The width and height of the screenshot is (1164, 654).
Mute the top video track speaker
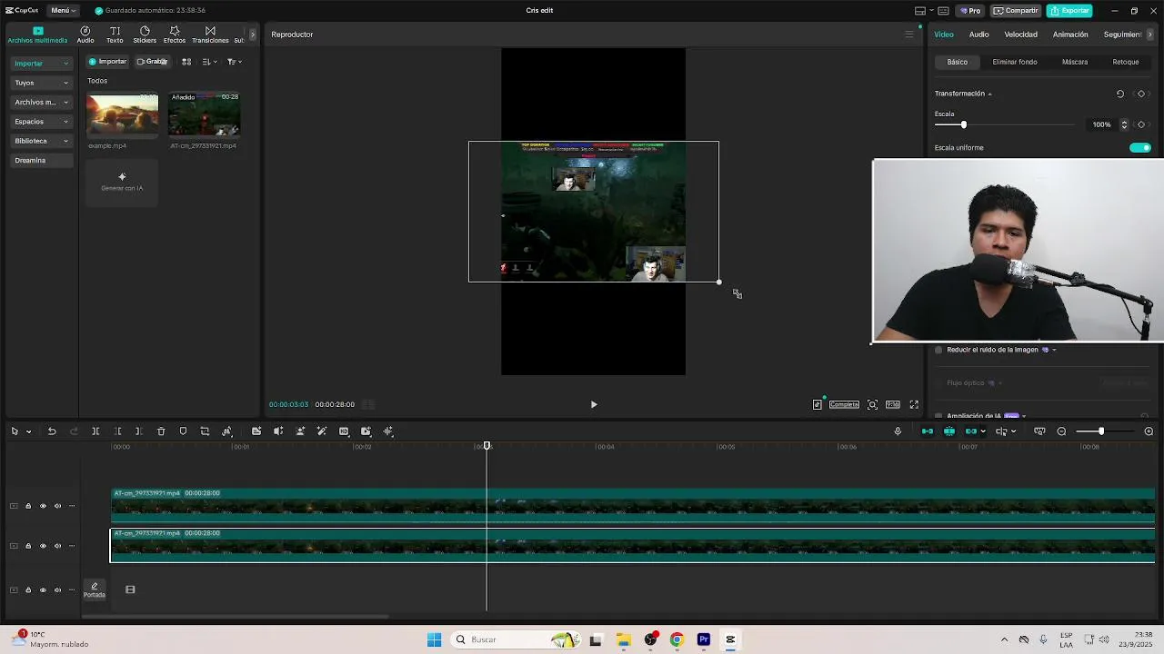pyautogui.click(x=57, y=506)
